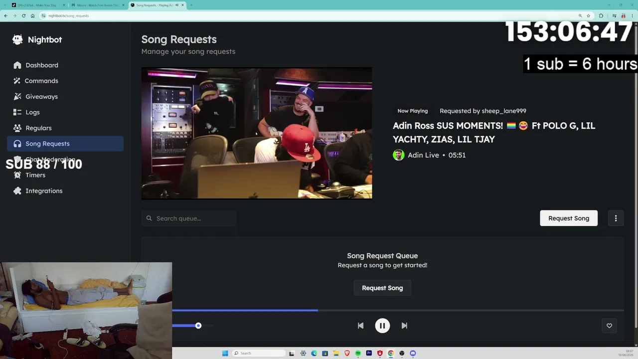638x359 pixels.
Task: Go back in browser history
Action: coord(5,15)
